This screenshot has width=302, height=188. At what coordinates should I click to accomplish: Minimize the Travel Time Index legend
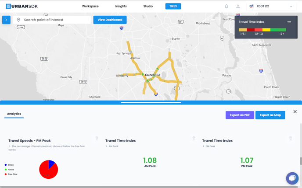click(x=289, y=22)
